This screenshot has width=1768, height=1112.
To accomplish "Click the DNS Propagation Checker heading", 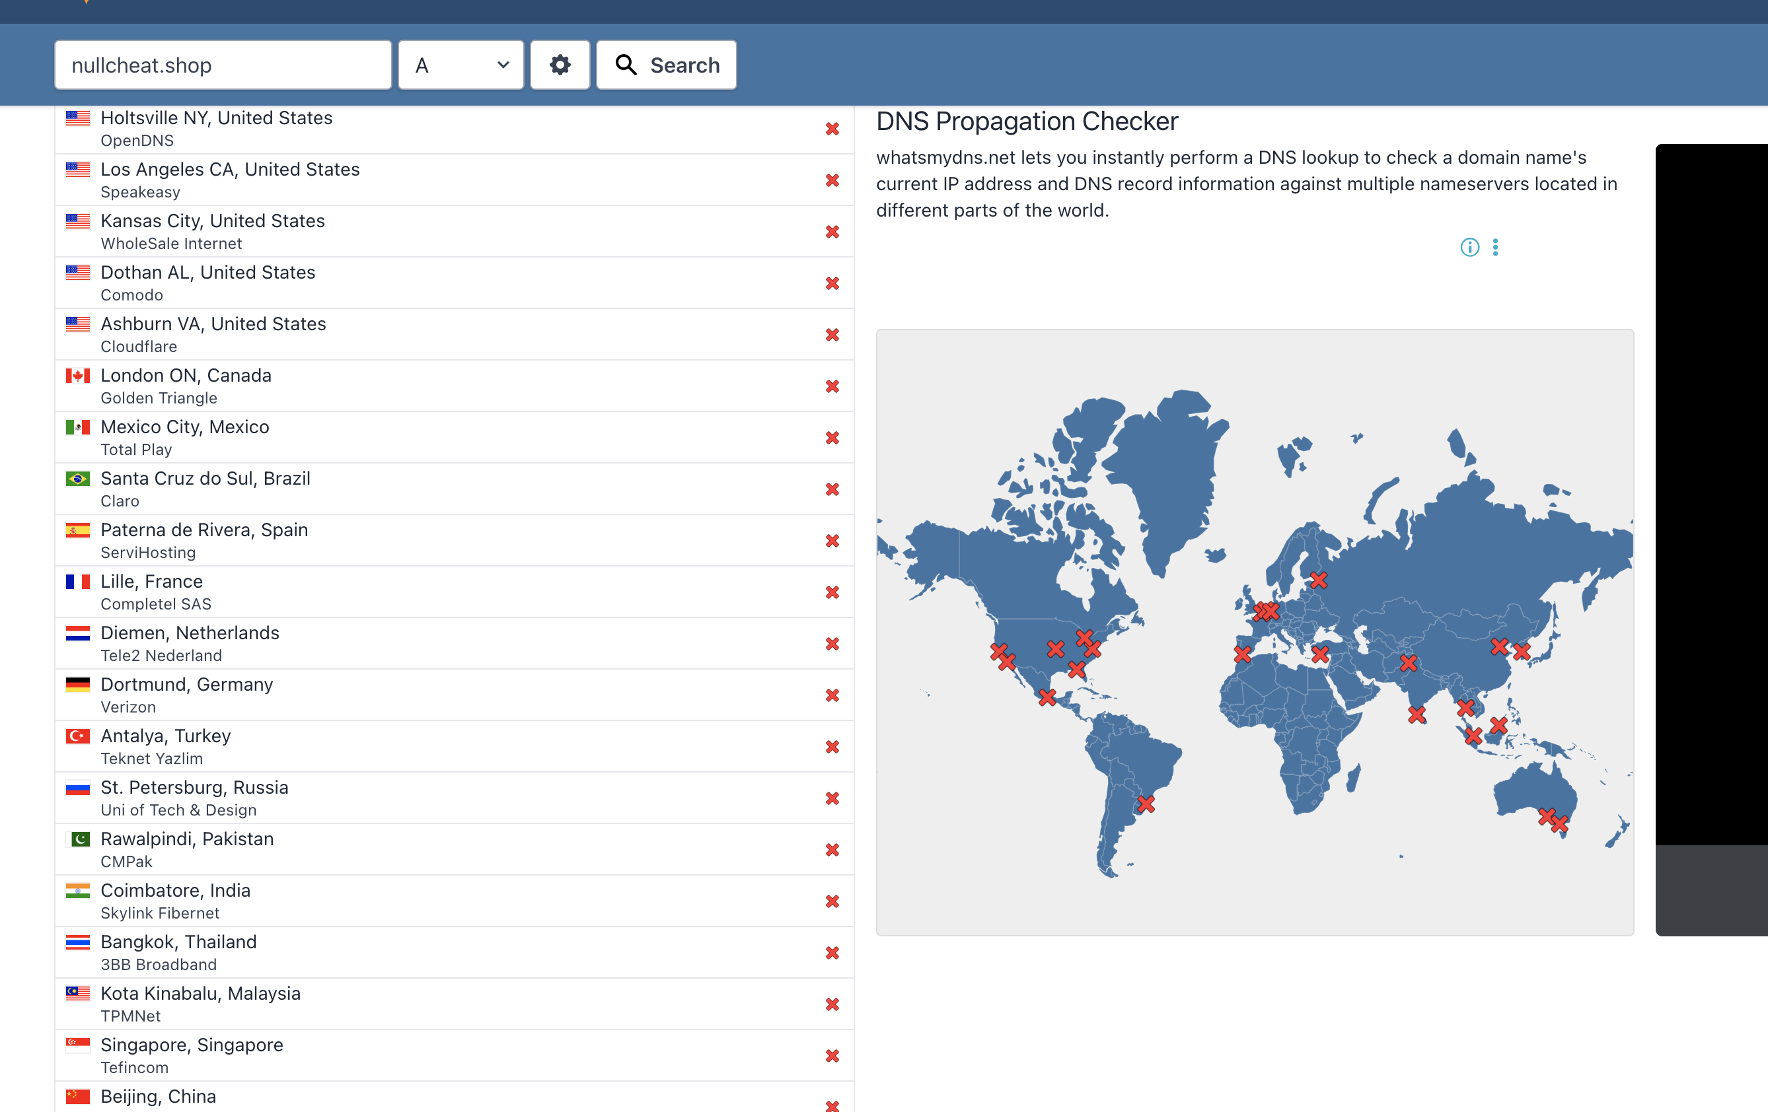I will [x=1027, y=122].
